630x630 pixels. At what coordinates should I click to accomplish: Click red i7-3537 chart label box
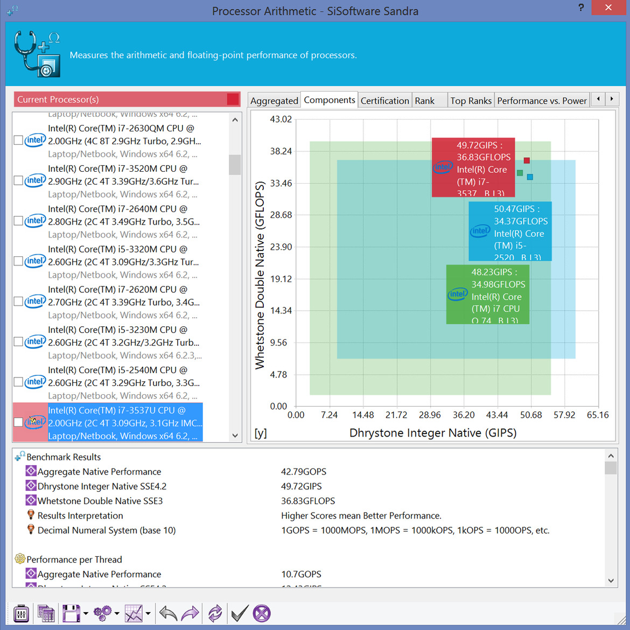coord(473,167)
